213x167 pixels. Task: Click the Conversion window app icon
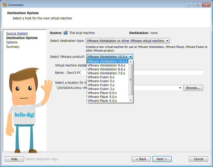(5, 5)
